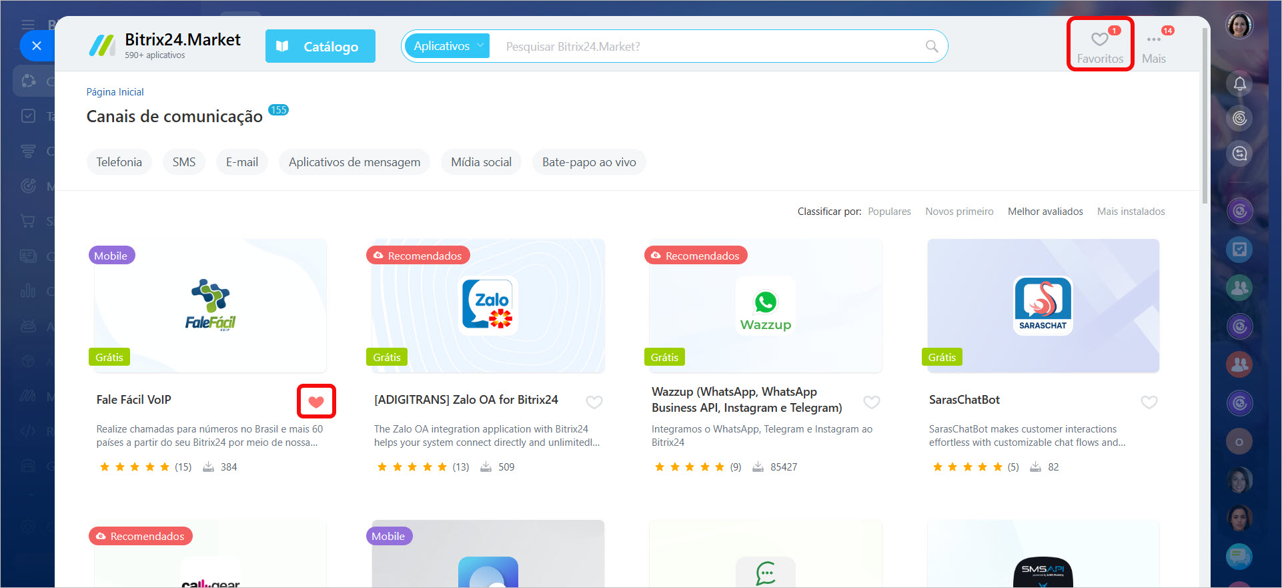The height and width of the screenshot is (588, 1282).
Task: Open the user profile avatar at top right
Action: pyautogui.click(x=1239, y=25)
